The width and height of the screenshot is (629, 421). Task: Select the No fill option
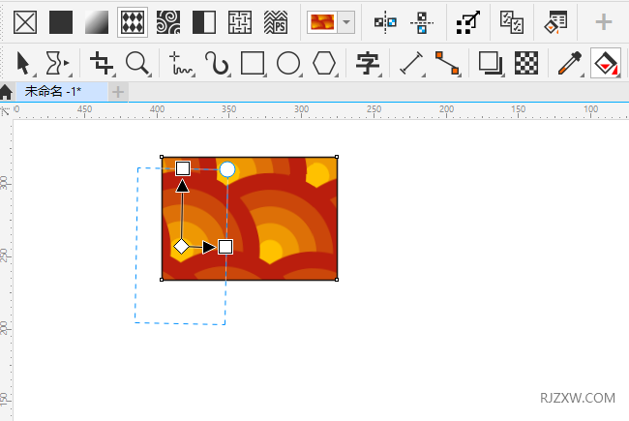pyautogui.click(x=25, y=22)
